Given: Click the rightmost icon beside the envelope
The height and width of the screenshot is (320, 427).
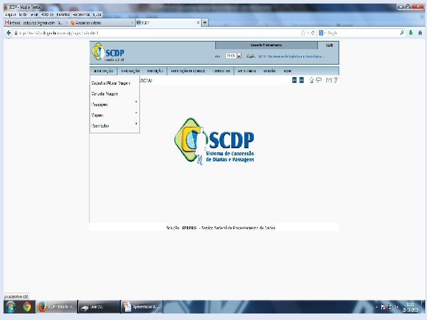Looking at the screenshot, I should [x=336, y=80].
